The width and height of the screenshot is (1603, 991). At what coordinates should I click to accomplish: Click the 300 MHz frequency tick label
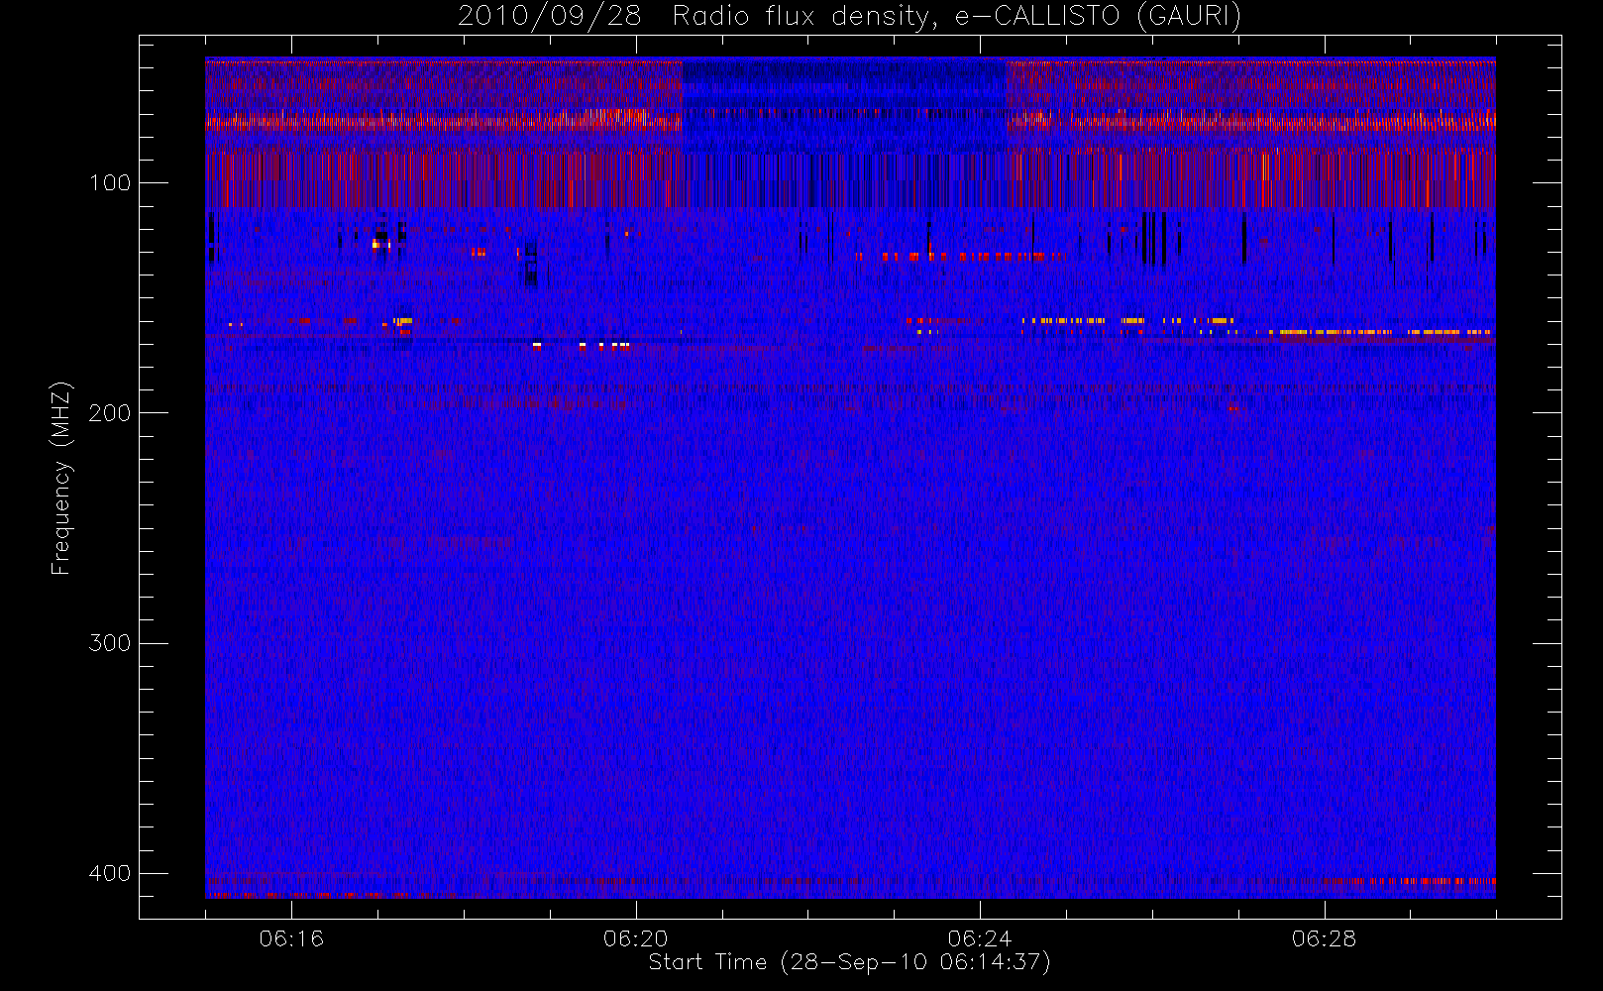pos(109,643)
